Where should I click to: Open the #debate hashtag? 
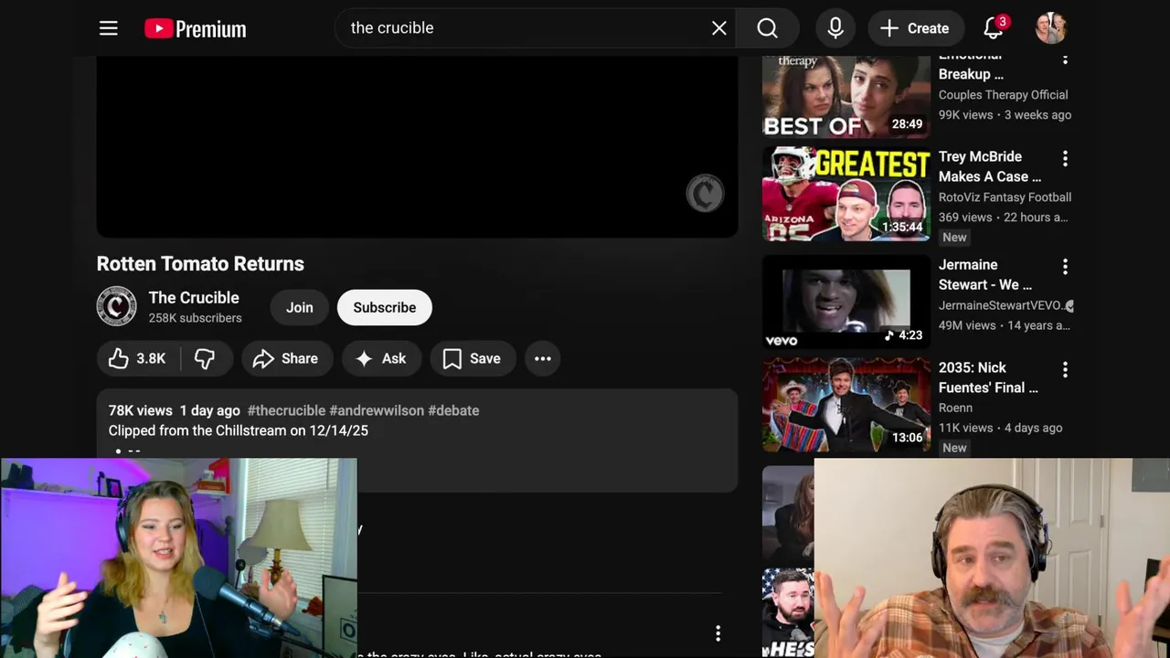click(x=453, y=410)
